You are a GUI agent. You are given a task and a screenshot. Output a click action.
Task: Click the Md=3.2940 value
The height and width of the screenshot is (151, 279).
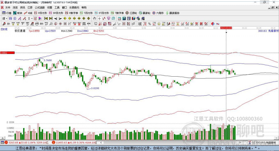[67, 31]
